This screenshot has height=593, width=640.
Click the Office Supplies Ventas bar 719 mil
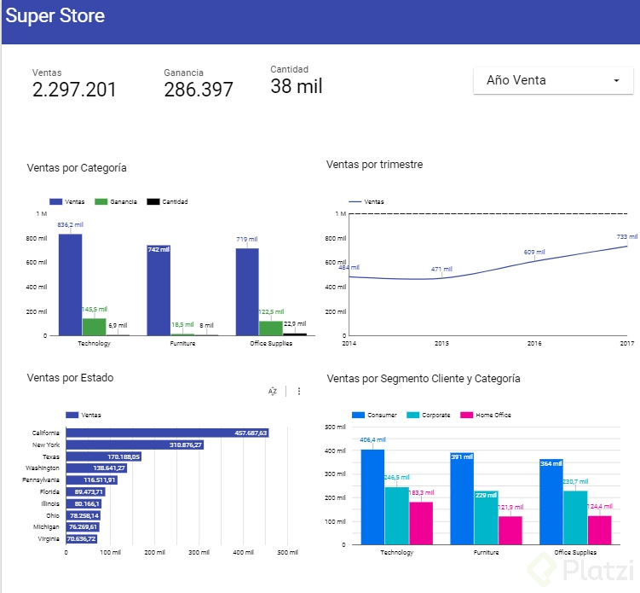tap(247, 292)
